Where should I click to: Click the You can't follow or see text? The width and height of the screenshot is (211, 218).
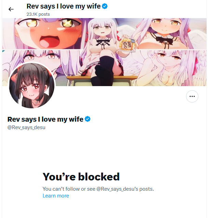69,189
